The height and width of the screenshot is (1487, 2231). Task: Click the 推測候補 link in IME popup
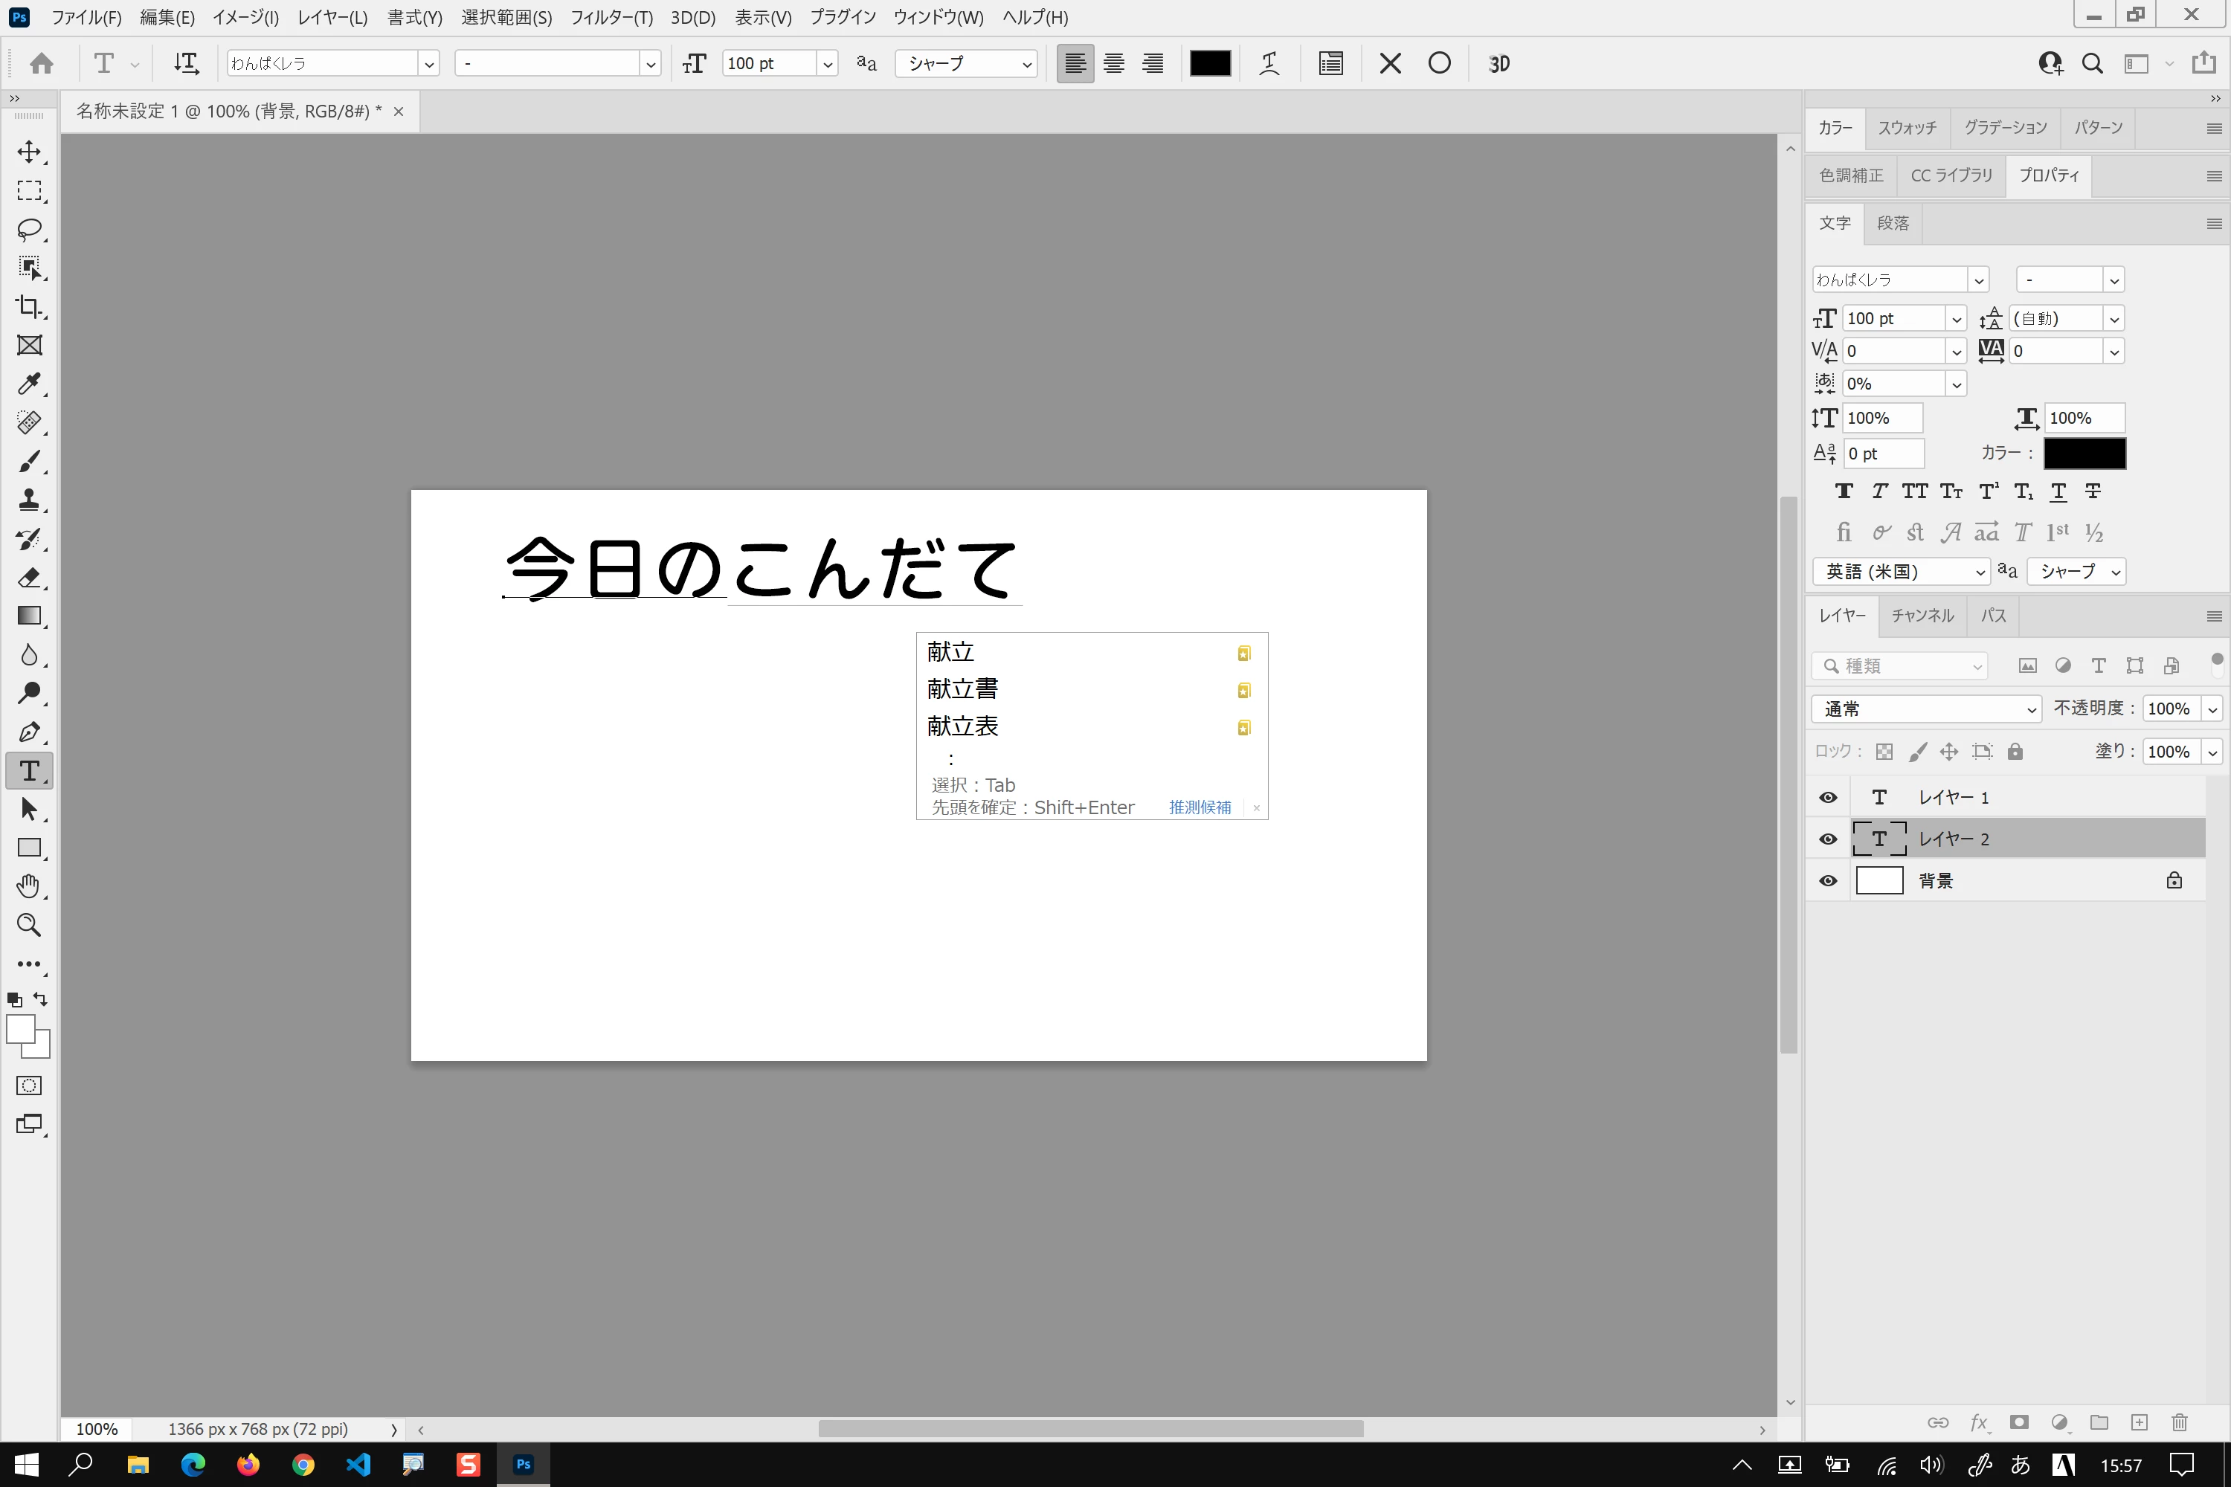click(1199, 807)
